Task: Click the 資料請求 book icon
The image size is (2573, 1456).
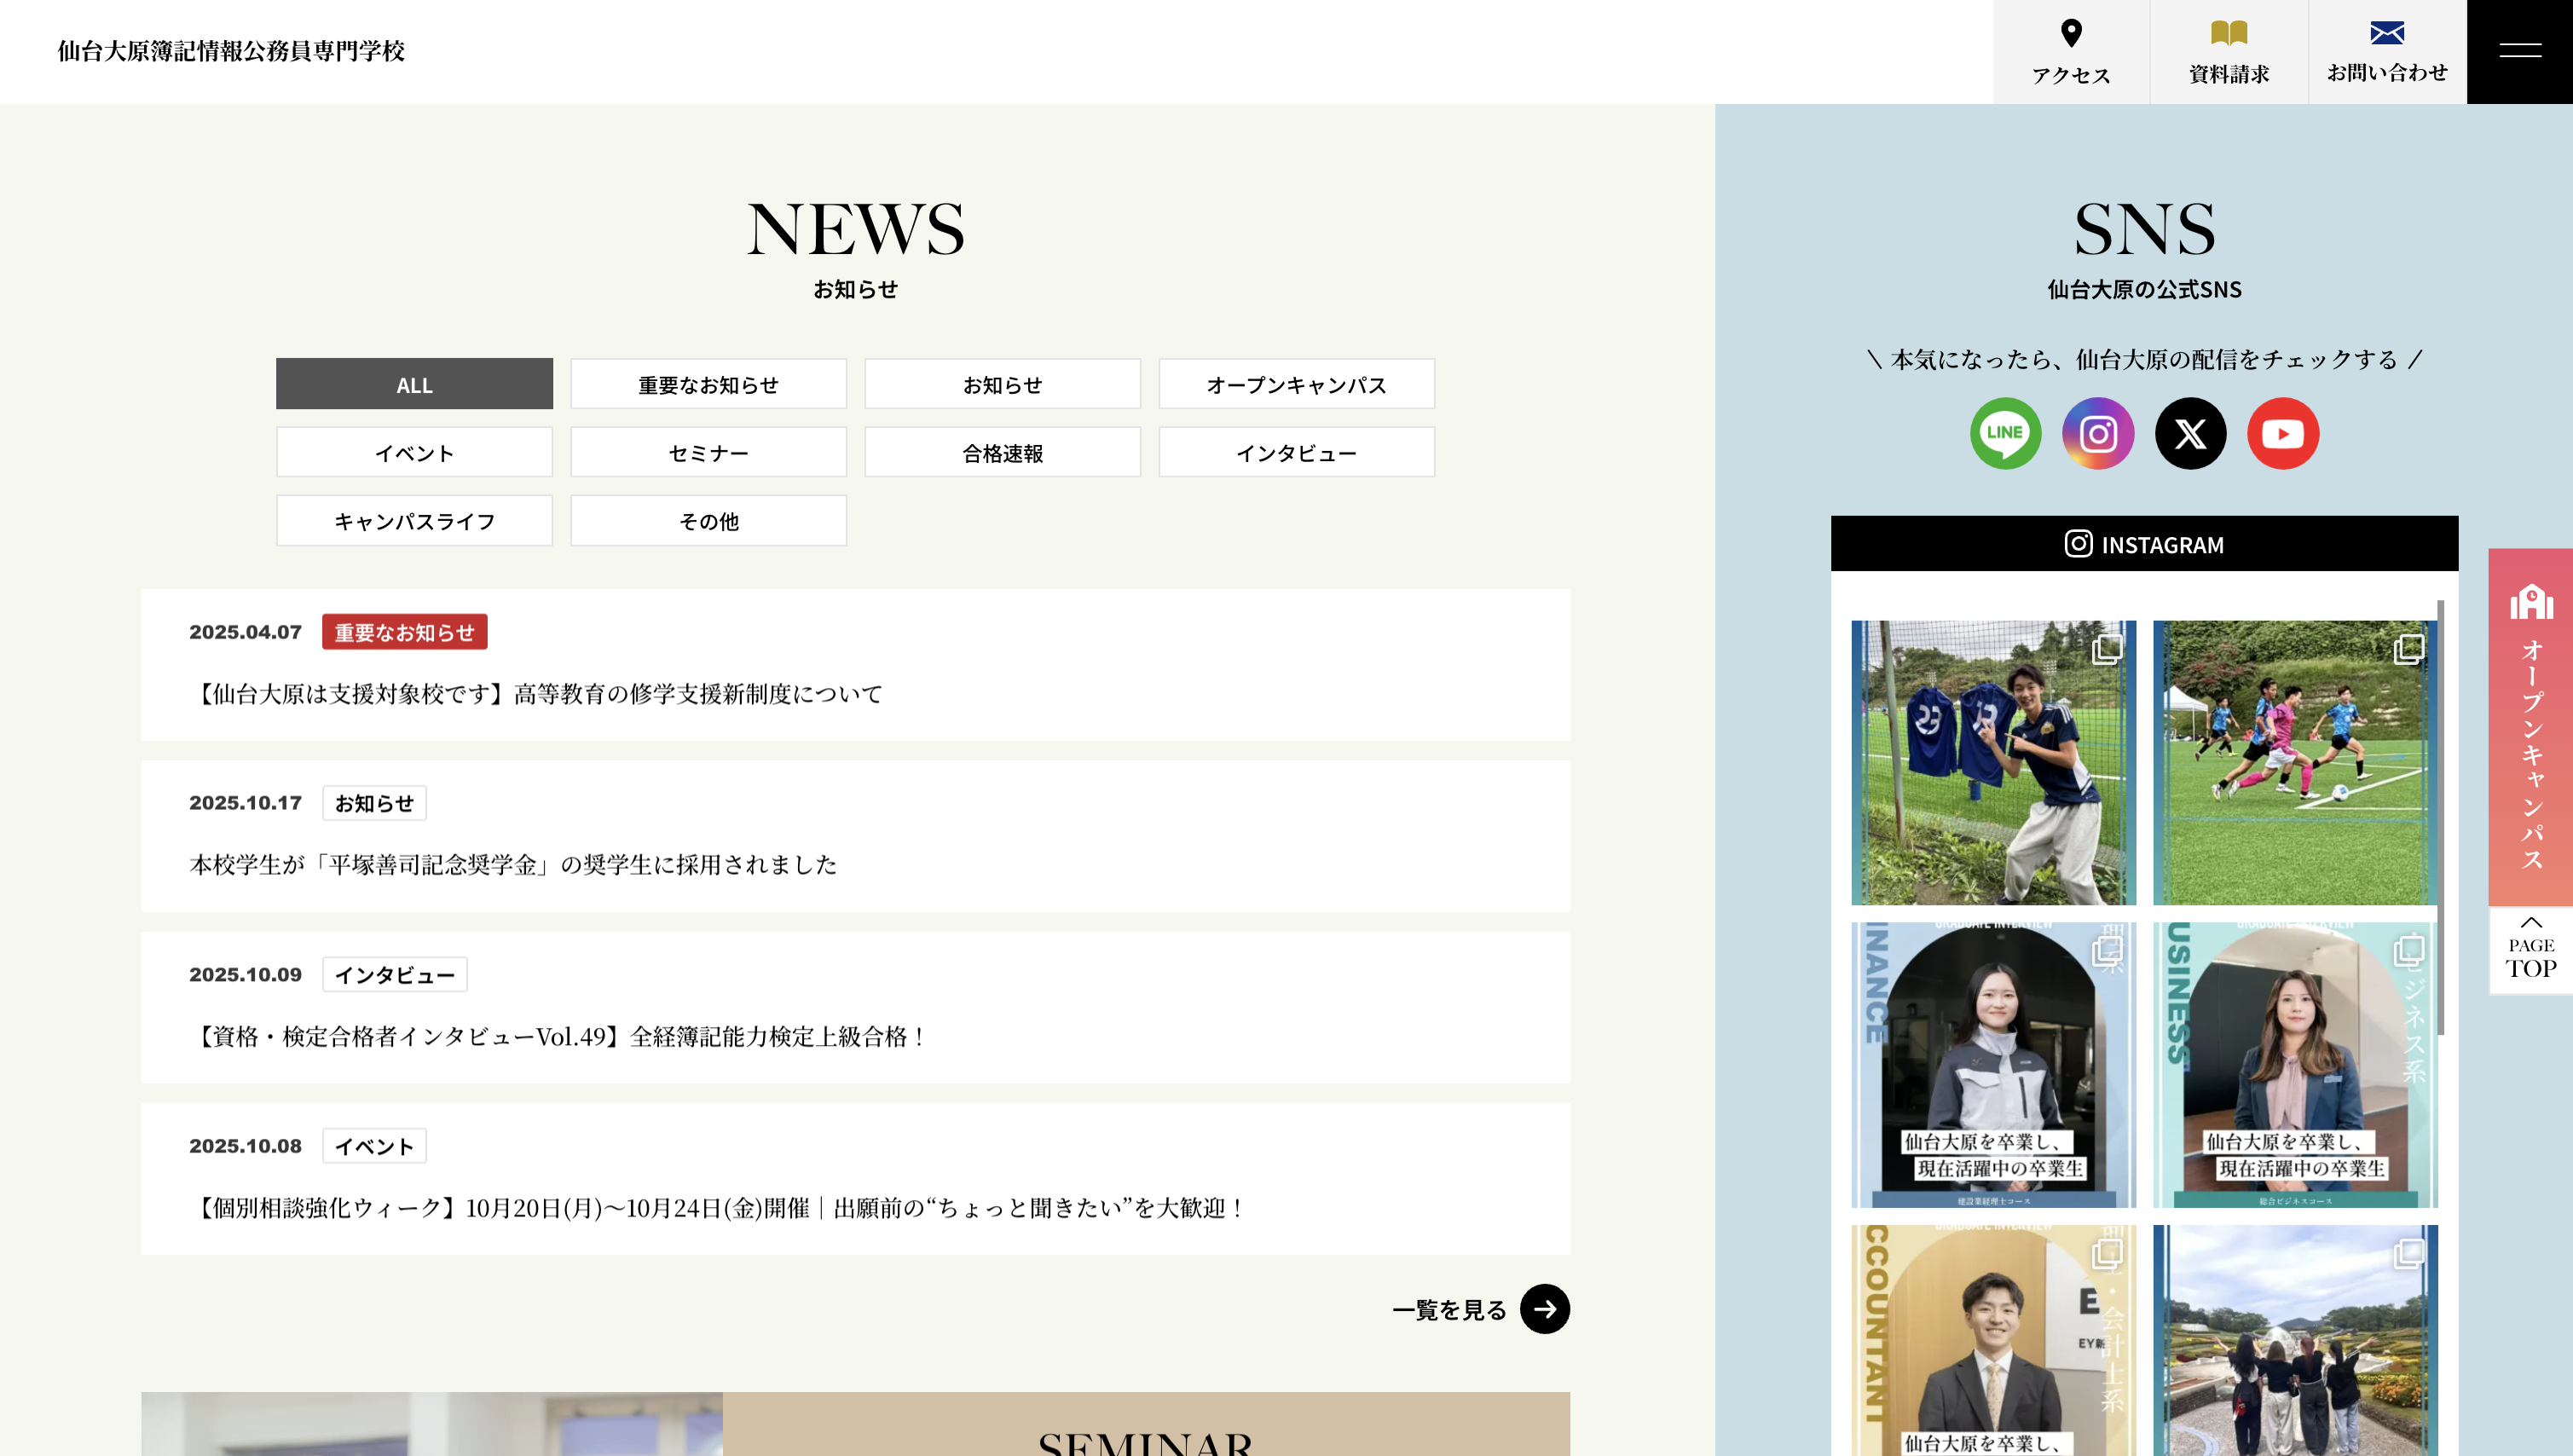Action: coord(2228,33)
